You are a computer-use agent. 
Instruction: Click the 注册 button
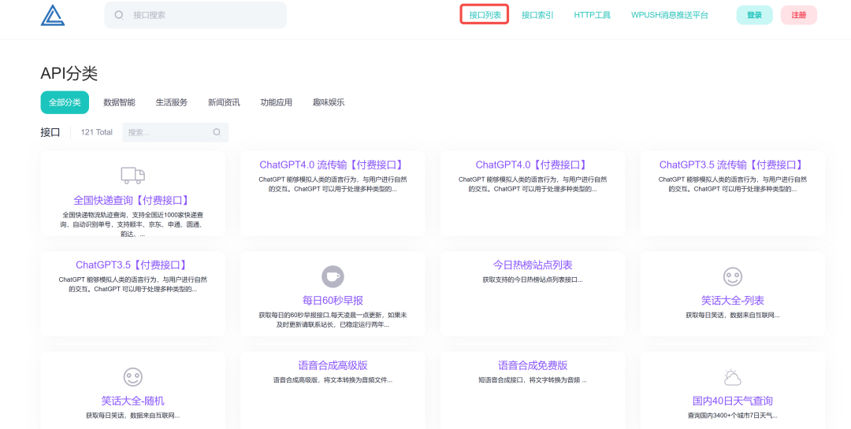tap(799, 15)
